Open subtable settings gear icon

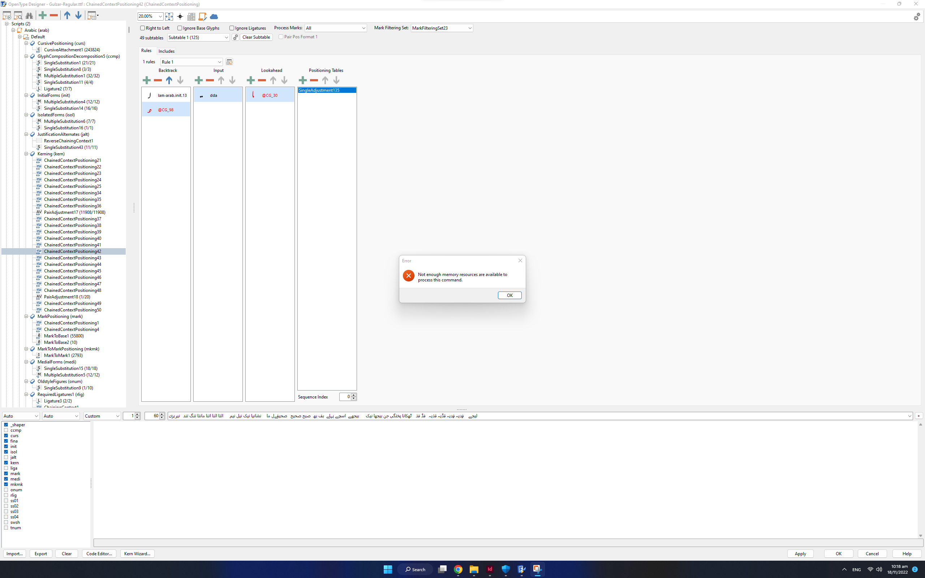(x=236, y=38)
